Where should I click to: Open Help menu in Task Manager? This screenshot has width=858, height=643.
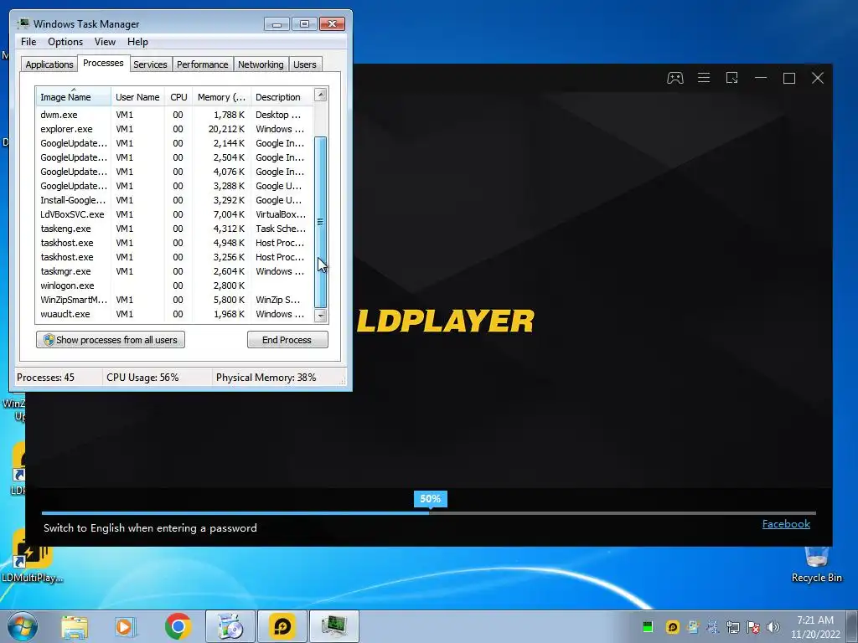pos(137,42)
